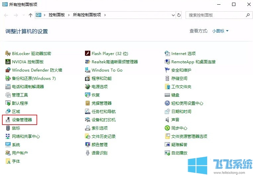This screenshot has width=253, height=175.
Task: Click 文件历史记录 icon
Action: [88, 136]
